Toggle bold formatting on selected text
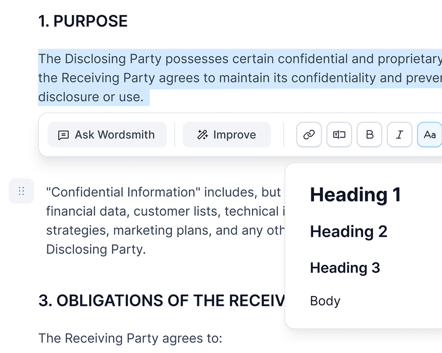Screen dimensions: 442x353 (370, 135)
